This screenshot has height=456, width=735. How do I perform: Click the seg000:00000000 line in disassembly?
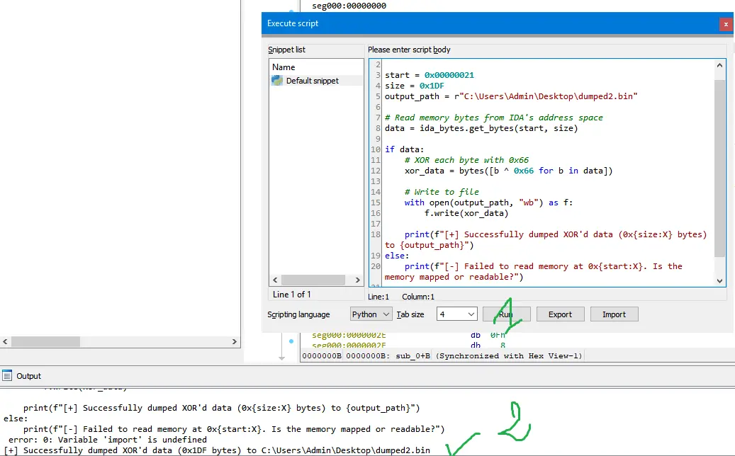pos(349,6)
